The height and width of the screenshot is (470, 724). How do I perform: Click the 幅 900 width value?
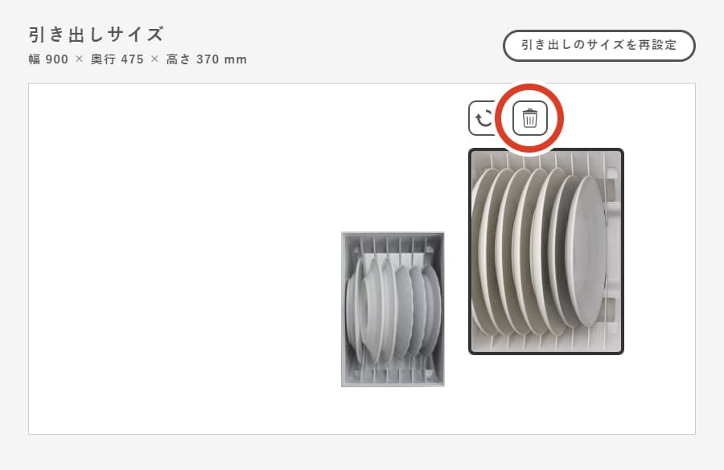coord(48,59)
